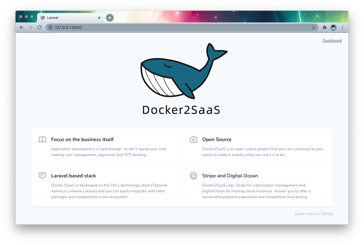This screenshot has width=364, height=245.
Task: Click the window minimize traffic-light button
Action: (26, 17)
